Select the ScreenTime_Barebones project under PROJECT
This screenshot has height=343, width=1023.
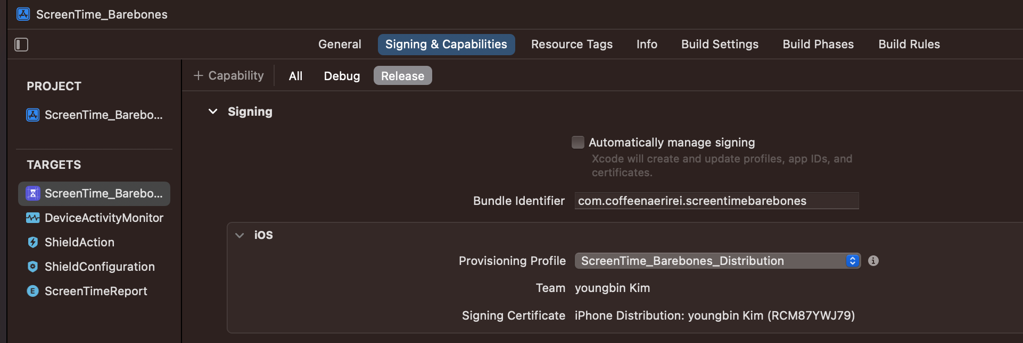(33, 115)
